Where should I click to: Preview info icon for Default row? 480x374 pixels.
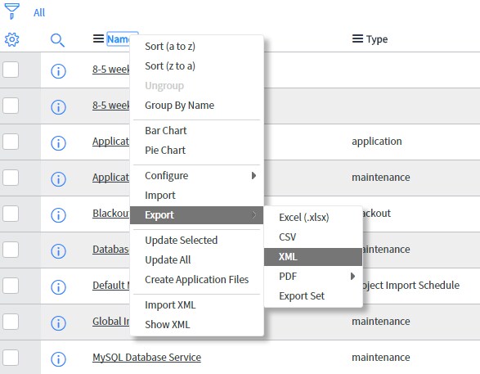point(58,287)
